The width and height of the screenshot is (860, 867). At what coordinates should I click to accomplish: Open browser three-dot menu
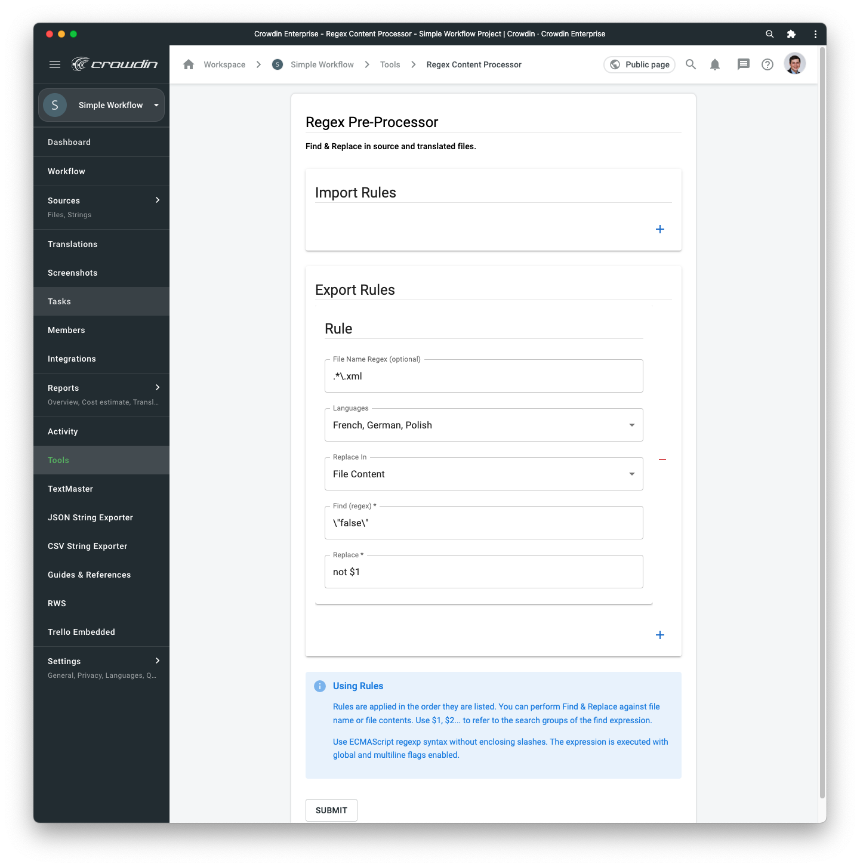[x=815, y=34]
